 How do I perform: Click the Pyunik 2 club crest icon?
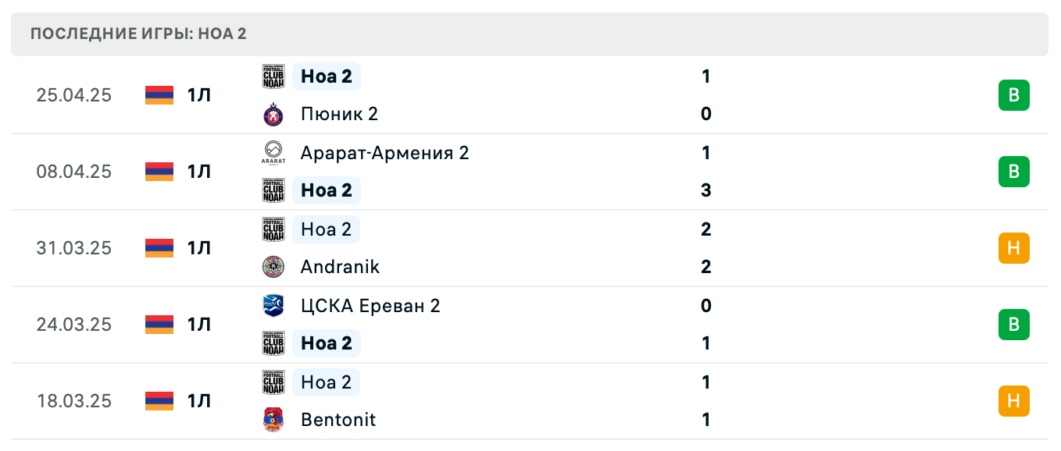coord(273,115)
